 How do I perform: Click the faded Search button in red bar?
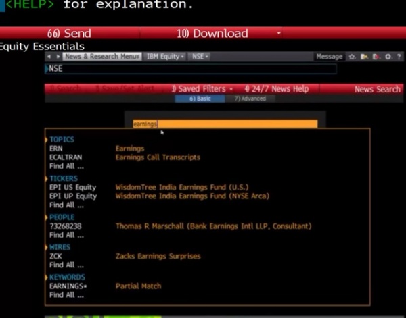[65, 88]
